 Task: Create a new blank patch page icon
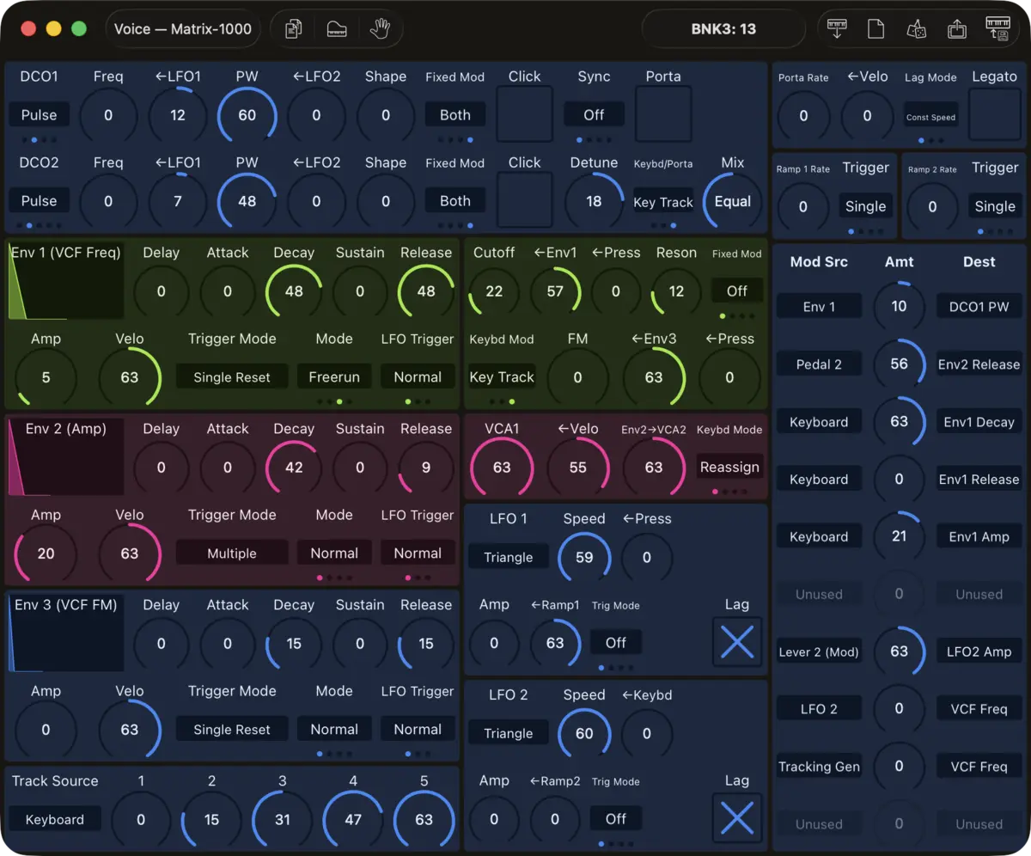[875, 29]
